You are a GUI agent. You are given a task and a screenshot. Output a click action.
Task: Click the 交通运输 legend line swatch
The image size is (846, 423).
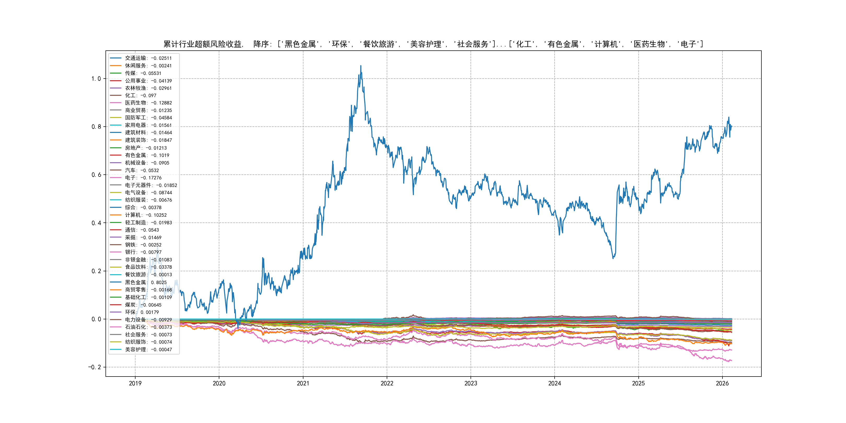click(x=116, y=58)
